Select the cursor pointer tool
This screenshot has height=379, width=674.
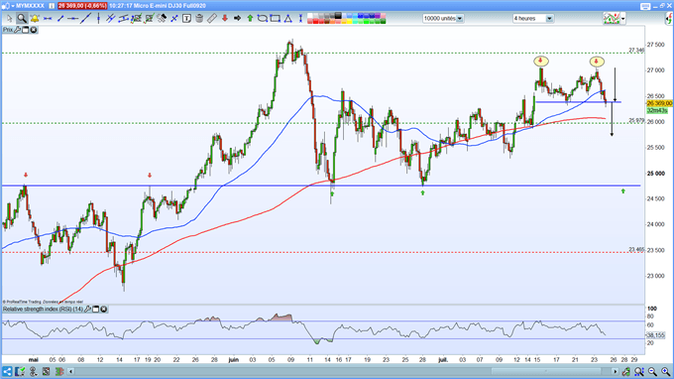click(10, 19)
